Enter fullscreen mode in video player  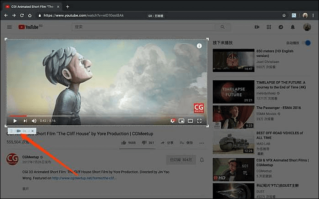click(199, 121)
